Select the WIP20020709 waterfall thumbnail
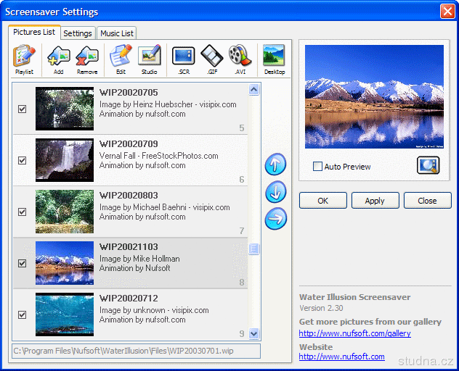The width and height of the screenshot is (459, 371). tap(65, 160)
